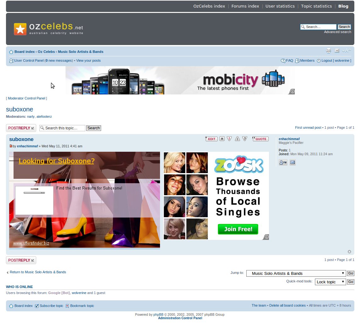Click the warn user triangle icon
Image resolution: width=360 pixels, height=334 pixels.
click(237, 139)
